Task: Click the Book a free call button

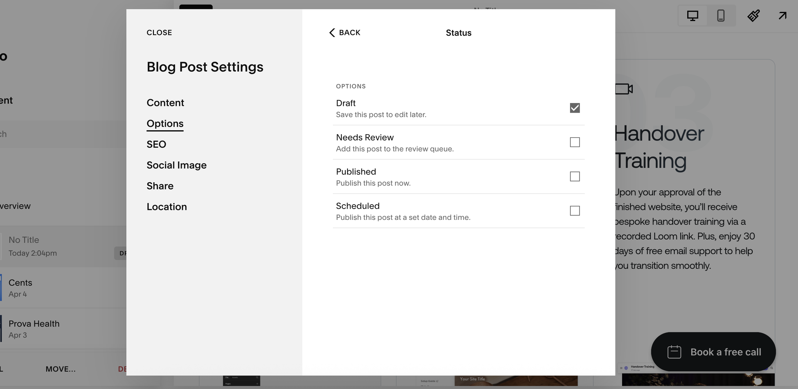Action: coord(725,352)
